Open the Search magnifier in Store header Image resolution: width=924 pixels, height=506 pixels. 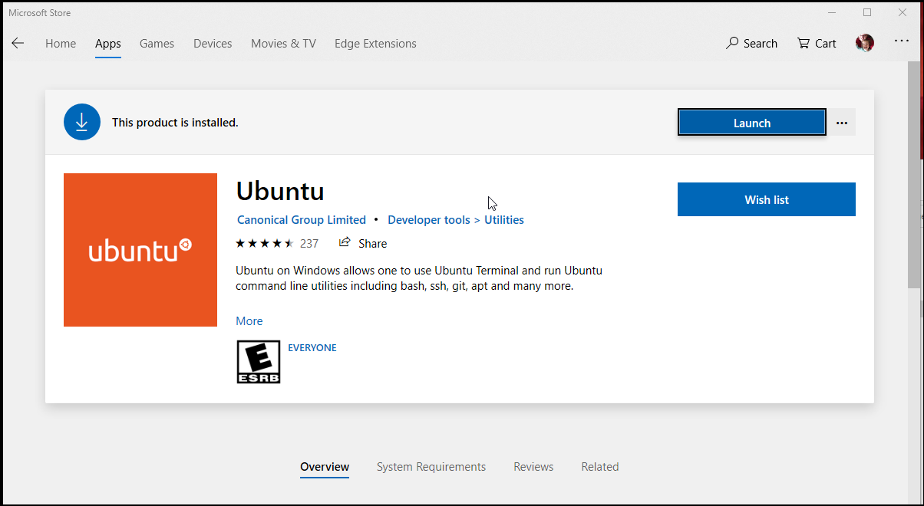pyautogui.click(x=751, y=44)
